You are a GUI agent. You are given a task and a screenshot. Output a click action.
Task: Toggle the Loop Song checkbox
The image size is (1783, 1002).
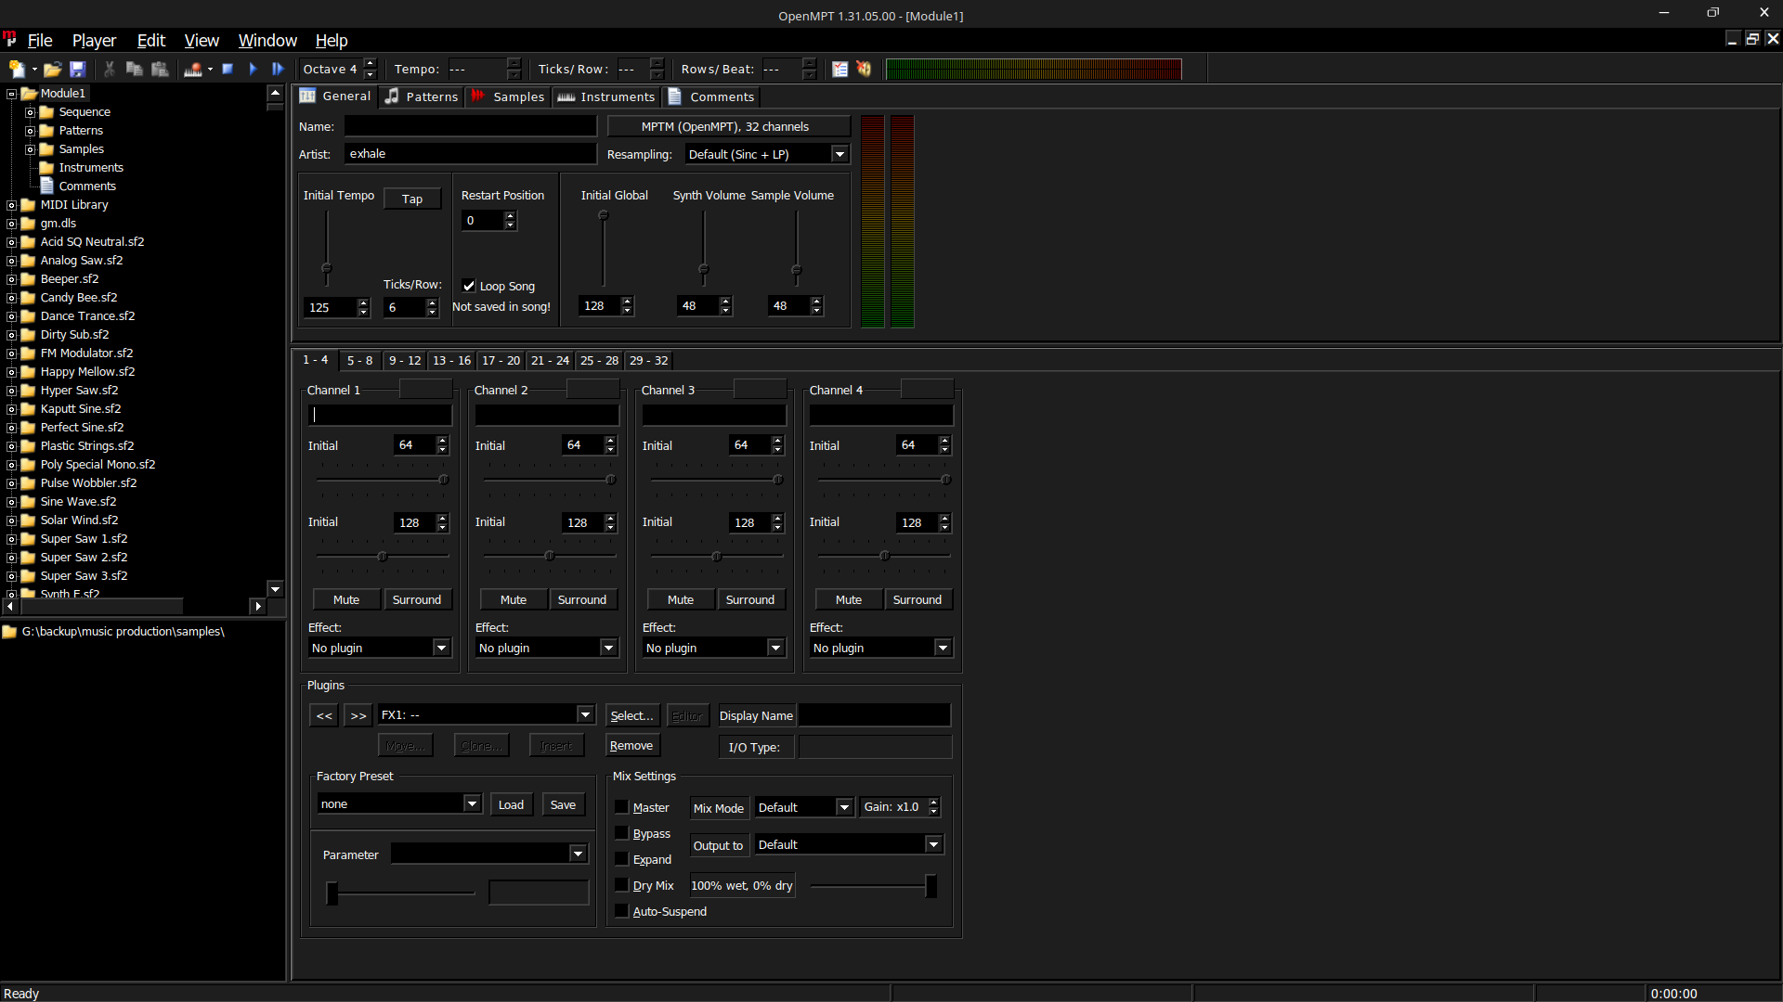pyautogui.click(x=470, y=286)
